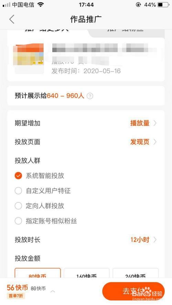172x305 pixels.
Task: Tap the rotation lock status icon
Action: [x=138, y=5]
